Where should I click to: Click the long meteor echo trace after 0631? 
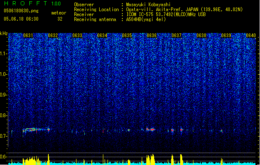[x=31, y=130]
